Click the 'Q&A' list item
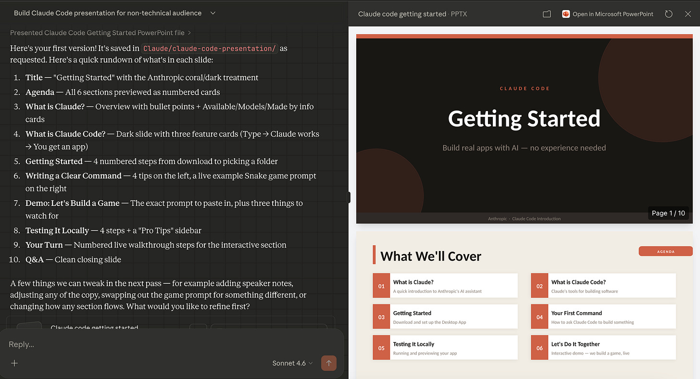This screenshot has height=379, width=700. coord(73,259)
